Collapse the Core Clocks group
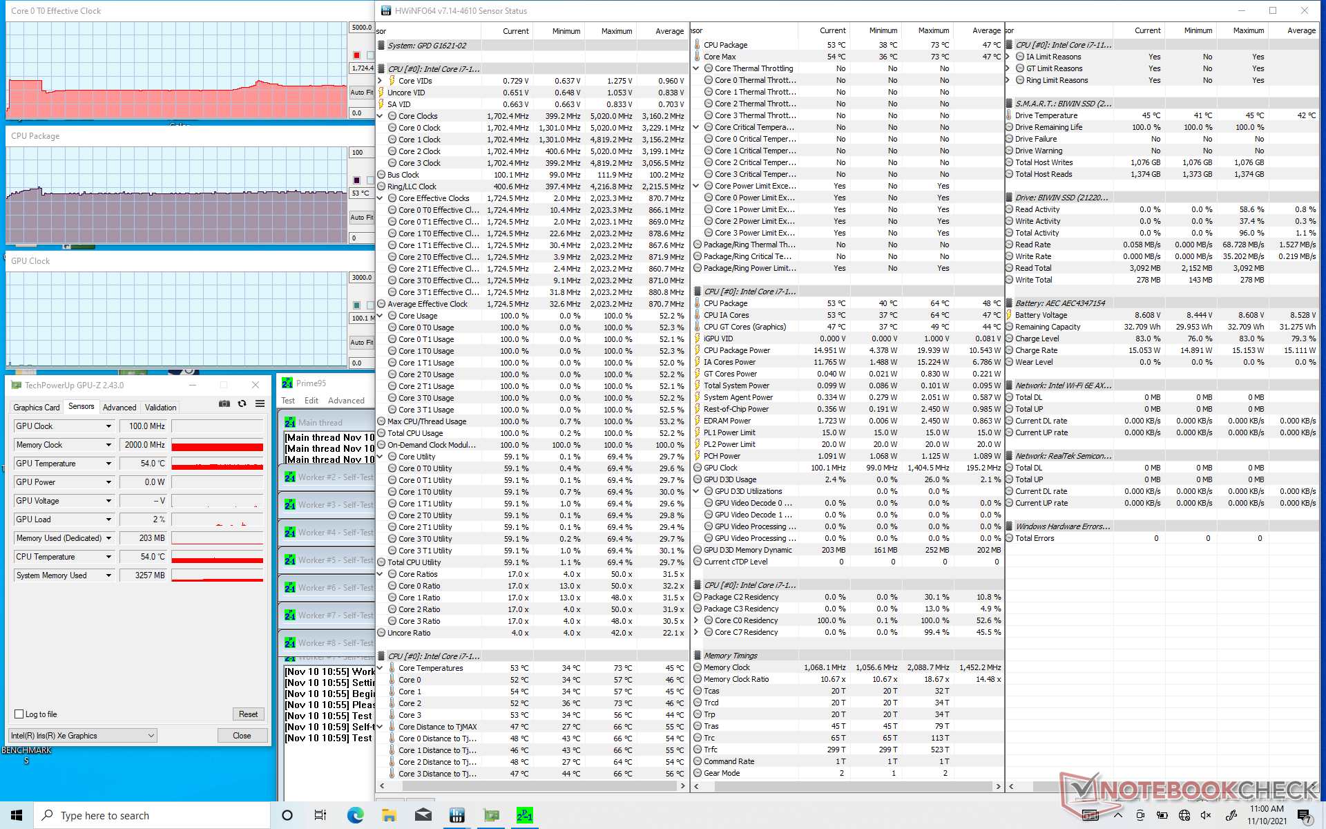This screenshot has width=1326, height=829. point(381,116)
